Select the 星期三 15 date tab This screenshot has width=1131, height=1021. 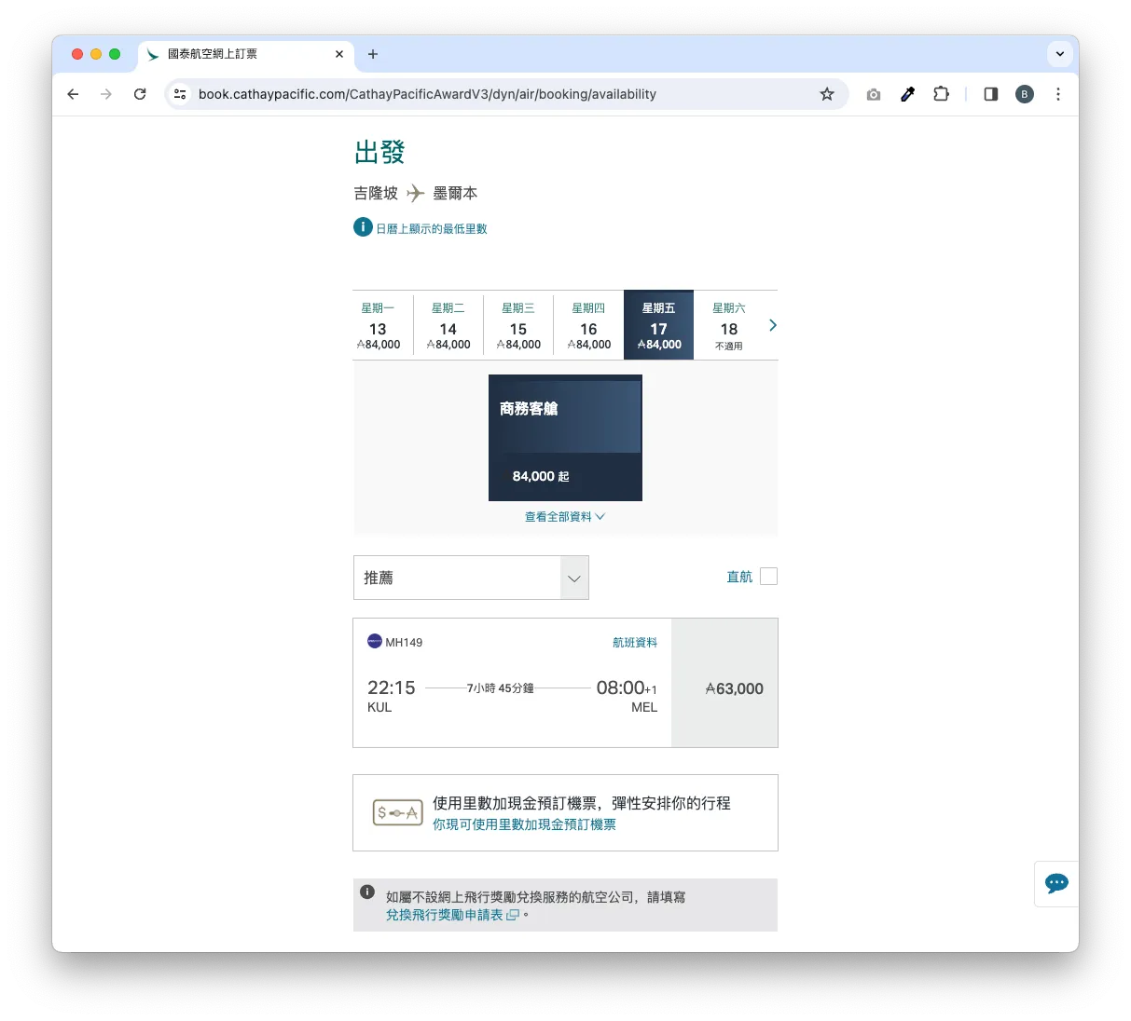coord(518,325)
